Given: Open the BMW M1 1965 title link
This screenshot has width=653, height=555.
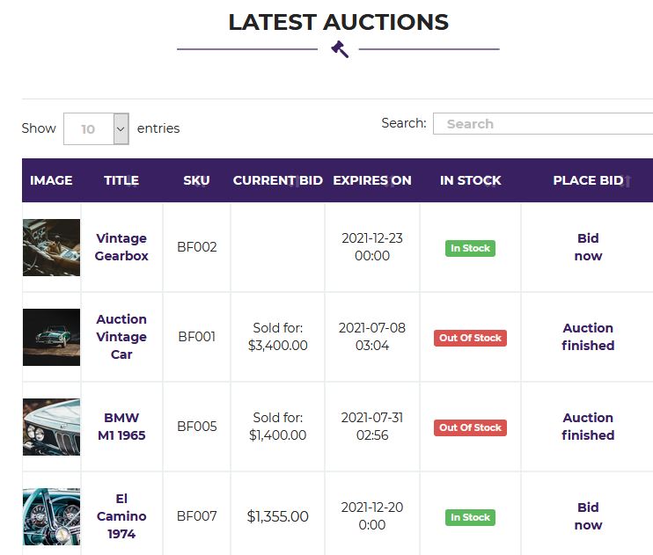Looking at the screenshot, I should pyautogui.click(x=121, y=427).
